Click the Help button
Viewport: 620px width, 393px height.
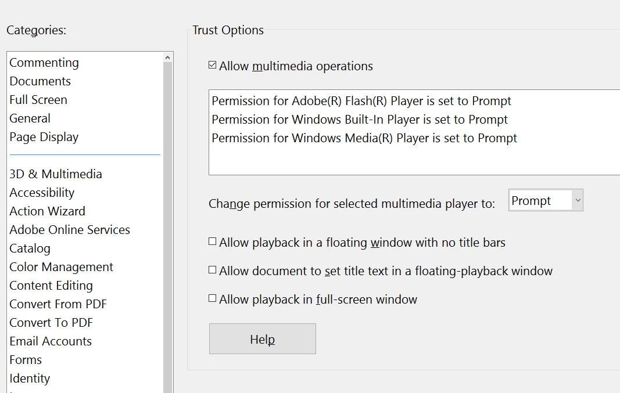click(262, 339)
